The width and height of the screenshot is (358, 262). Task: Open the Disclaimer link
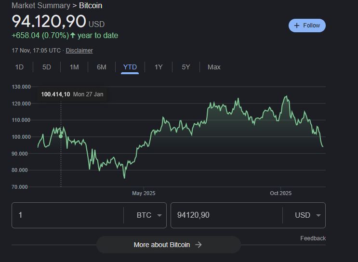tap(80, 51)
